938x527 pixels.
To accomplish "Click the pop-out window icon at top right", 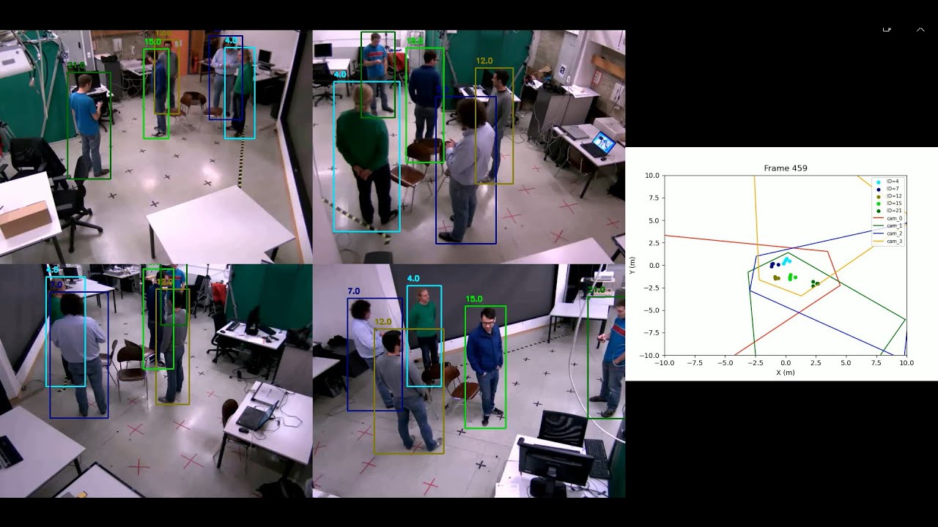I will pyautogui.click(x=887, y=29).
